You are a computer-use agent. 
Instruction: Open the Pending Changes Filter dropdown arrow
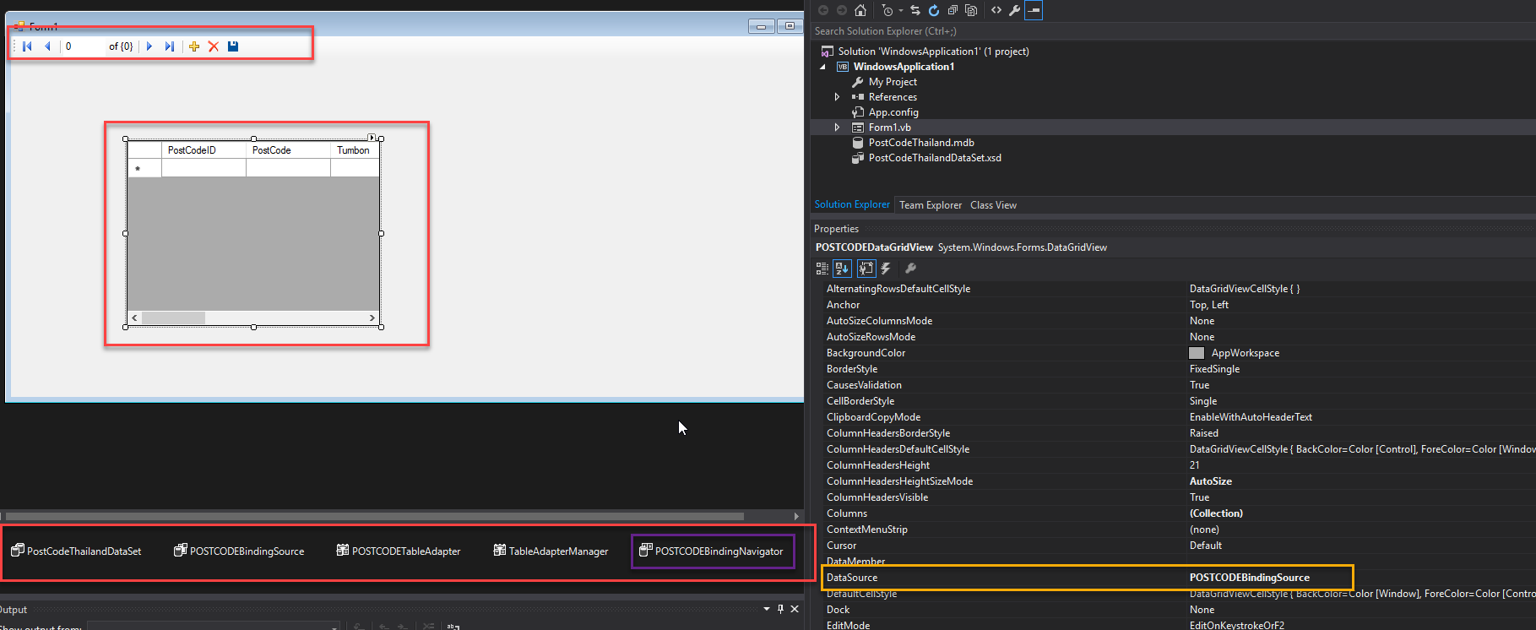pyautogui.click(x=901, y=10)
